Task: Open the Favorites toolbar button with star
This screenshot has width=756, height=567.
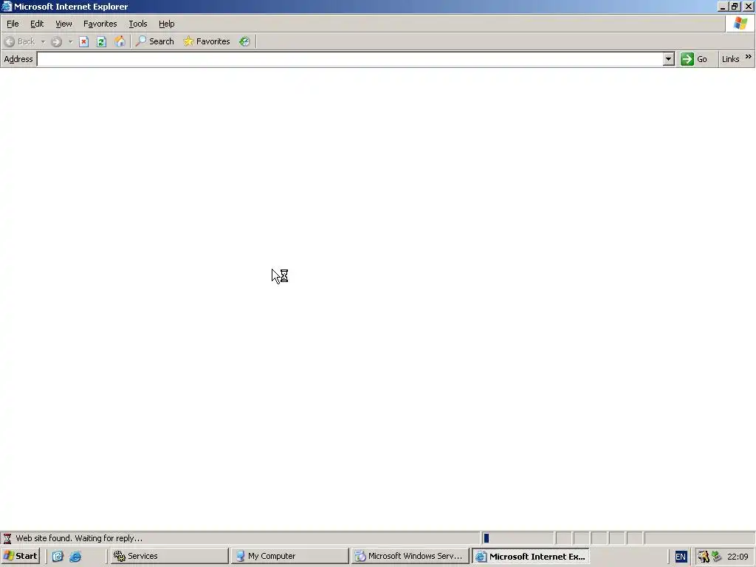Action: [x=207, y=41]
